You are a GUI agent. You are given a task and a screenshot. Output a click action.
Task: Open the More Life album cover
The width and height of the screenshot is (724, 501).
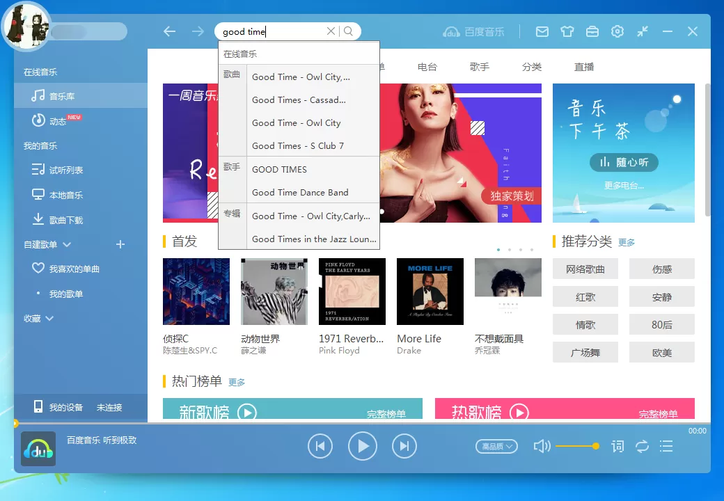(430, 292)
